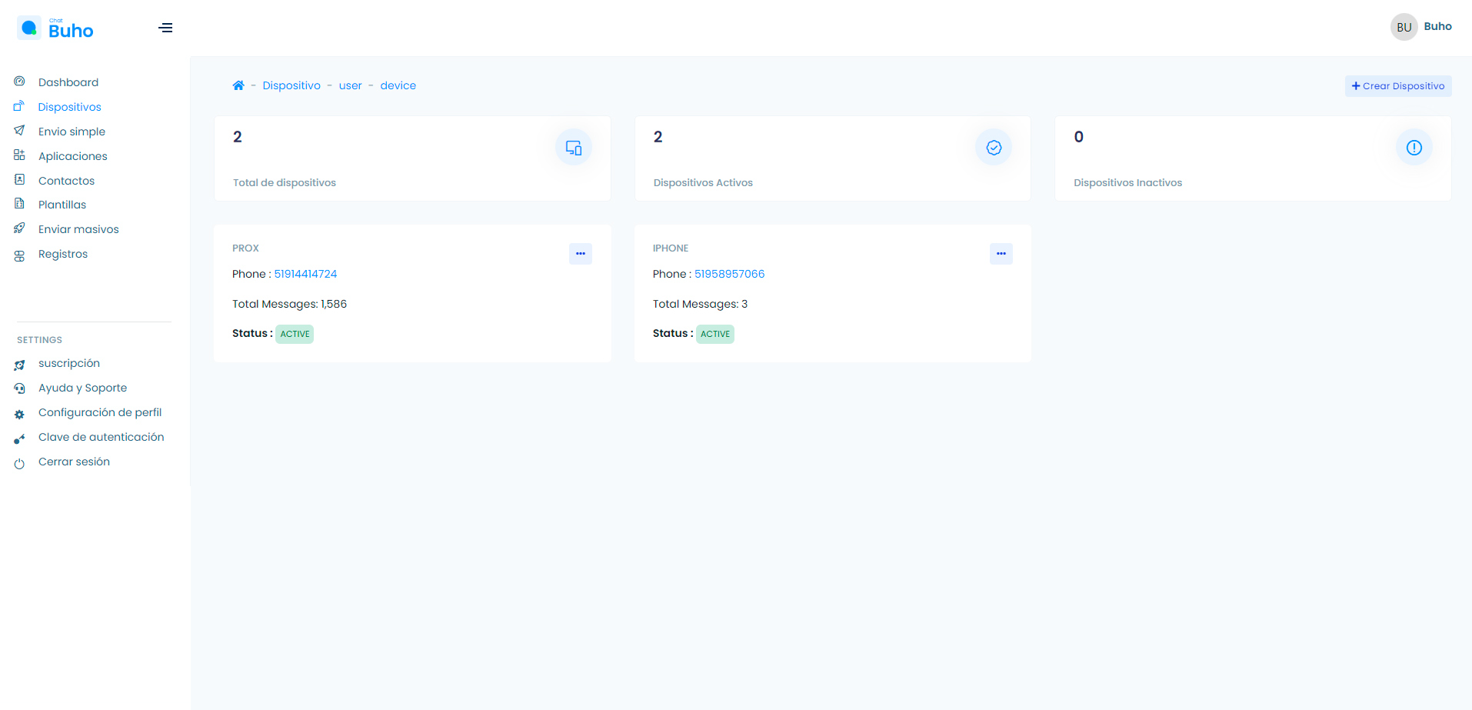
Task: Click the Envio simple paper plane icon
Action: point(20,131)
